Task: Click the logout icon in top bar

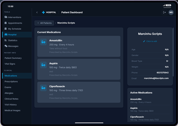Action: point(164,12)
